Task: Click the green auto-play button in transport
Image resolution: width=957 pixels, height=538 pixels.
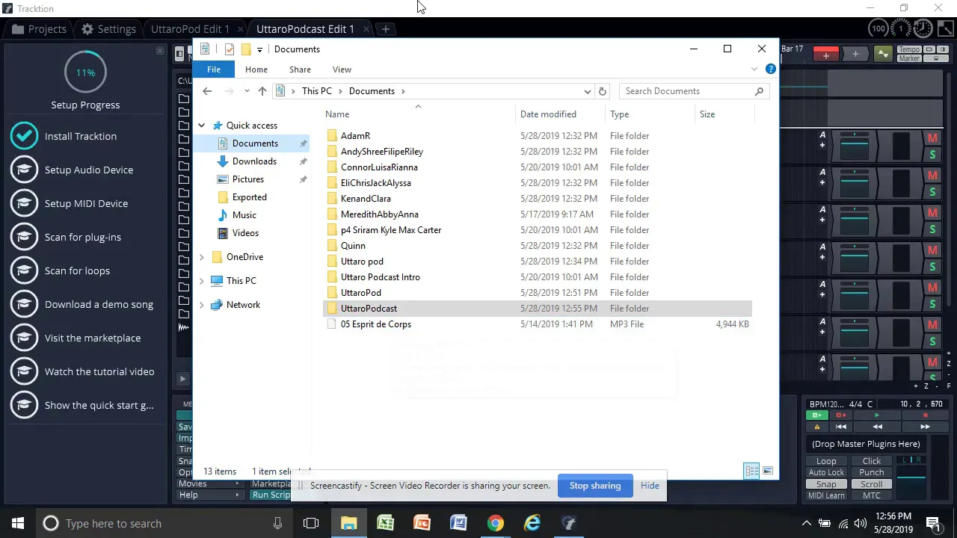Action: [x=816, y=415]
